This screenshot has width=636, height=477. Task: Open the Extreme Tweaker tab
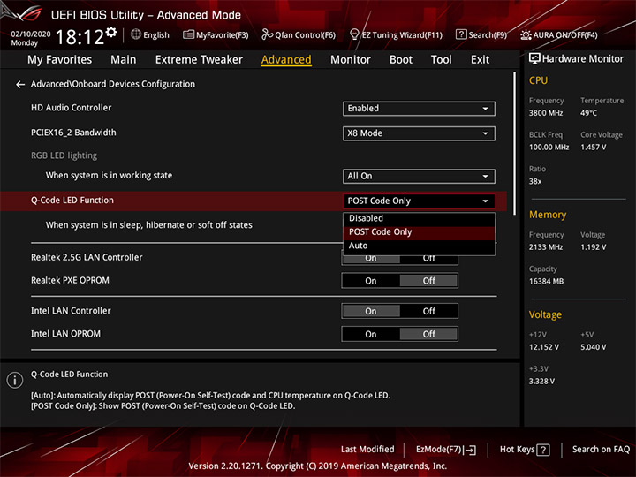(x=199, y=60)
